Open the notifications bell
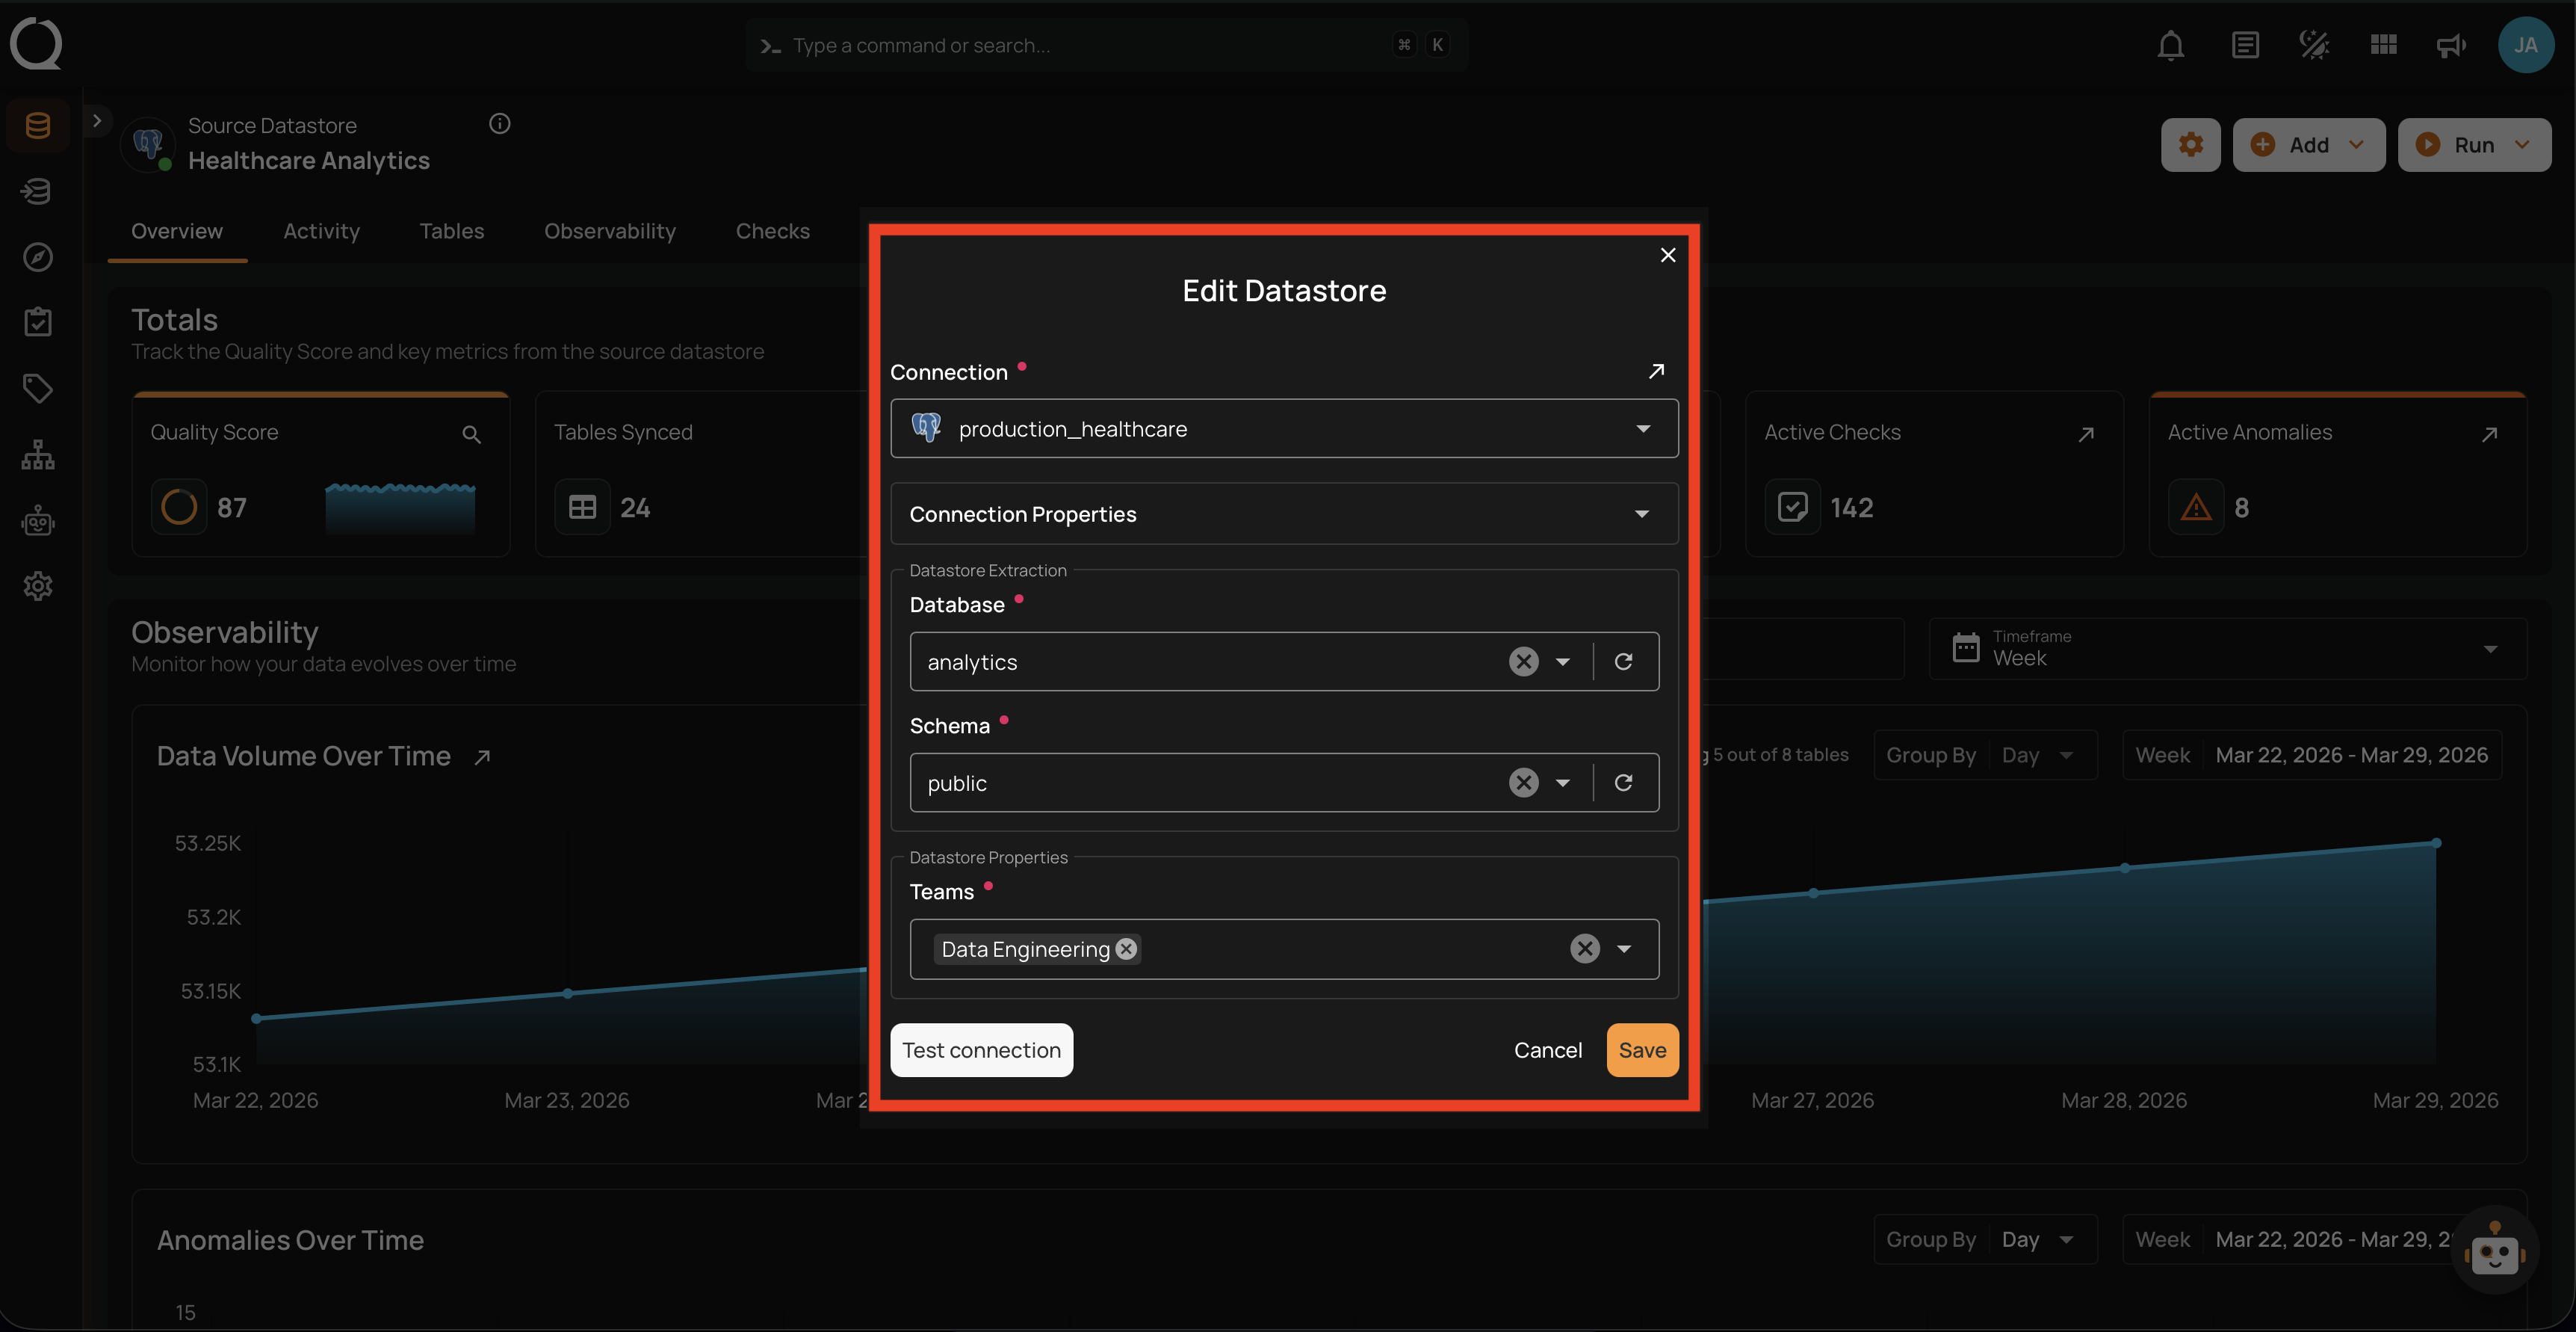This screenshot has height=1332, width=2576. [2170, 45]
